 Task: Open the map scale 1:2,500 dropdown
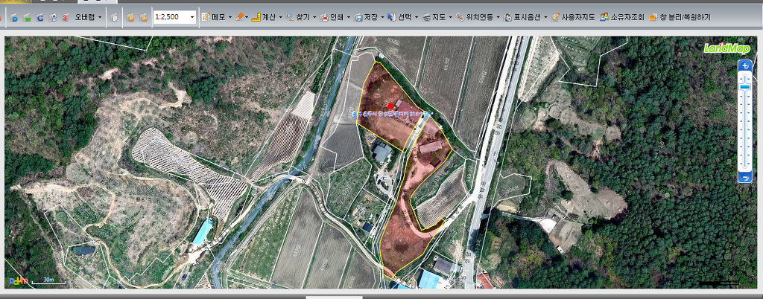coord(192,16)
